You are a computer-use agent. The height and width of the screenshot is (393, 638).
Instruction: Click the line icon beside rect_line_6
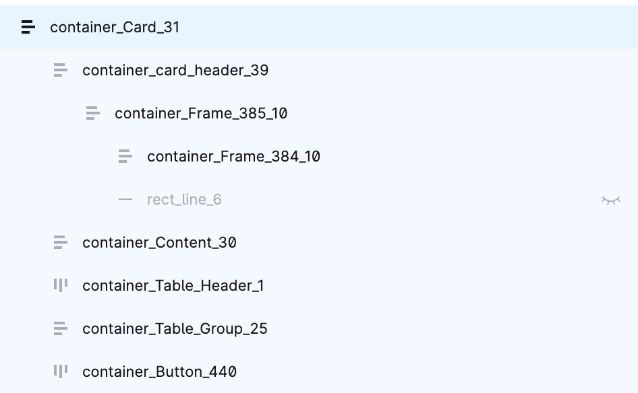(x=125, y=199)
